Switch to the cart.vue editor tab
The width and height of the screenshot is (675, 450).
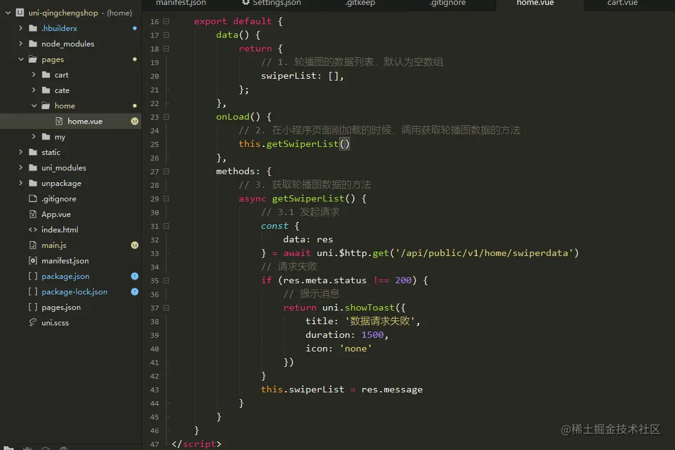pos(622,3)
